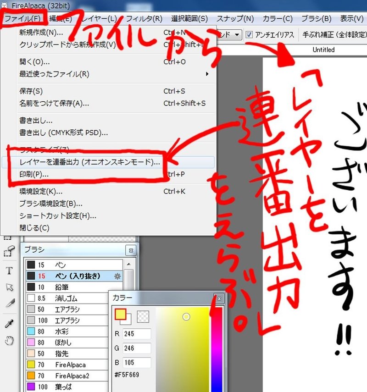Pick the Eyedropper tool
The height and width of the screenshot is (392, 367).
click(9, 324)
